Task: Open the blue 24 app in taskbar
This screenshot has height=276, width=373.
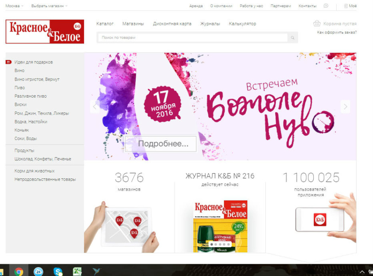Action: coord(38,271)
